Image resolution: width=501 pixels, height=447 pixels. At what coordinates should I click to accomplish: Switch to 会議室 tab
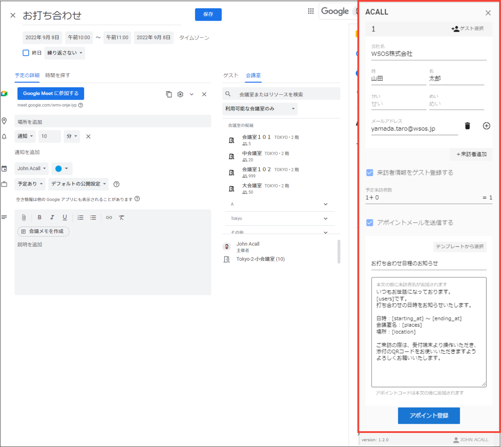(253, 75)
